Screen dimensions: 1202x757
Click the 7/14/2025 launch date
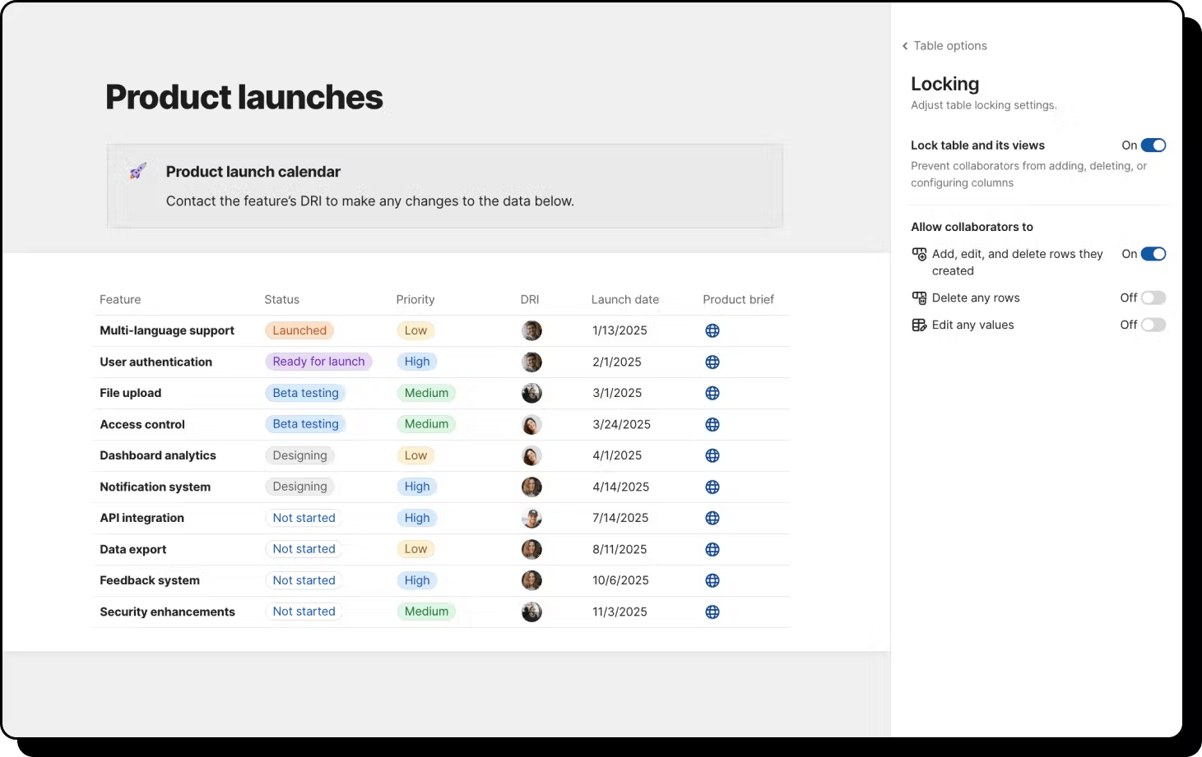[620, 518]
